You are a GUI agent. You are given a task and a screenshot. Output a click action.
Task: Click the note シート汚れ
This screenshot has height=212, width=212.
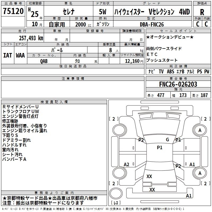point(12,154)
